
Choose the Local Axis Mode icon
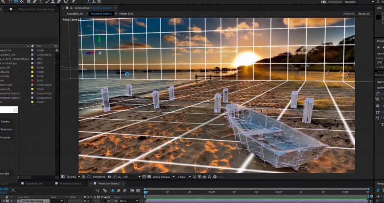(88, 2)
